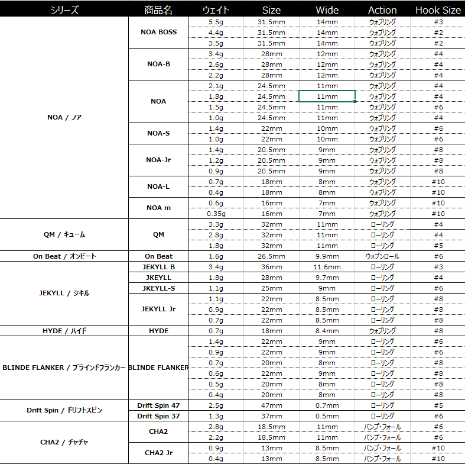Image resolution: width=465 pixels, height=464 pixels.
Task: Click the selected 11mm cell's fill handle
Action: pyautogui.click(x=355, y=102)
